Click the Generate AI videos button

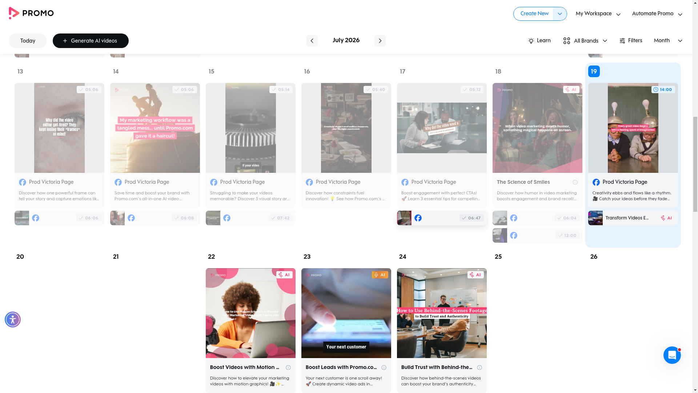coord(91,41)
